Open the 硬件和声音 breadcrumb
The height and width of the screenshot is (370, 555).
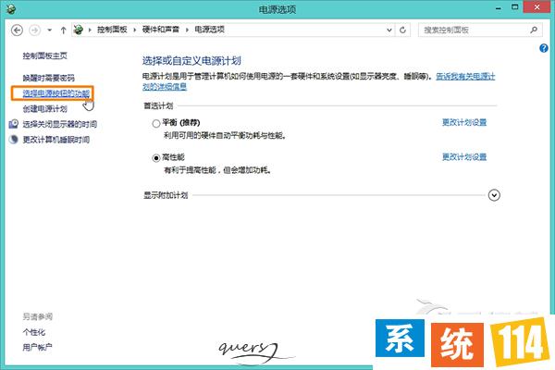160,30
